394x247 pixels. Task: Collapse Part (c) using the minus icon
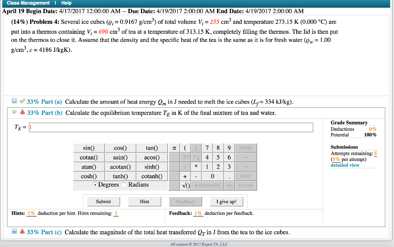(15, 231)
